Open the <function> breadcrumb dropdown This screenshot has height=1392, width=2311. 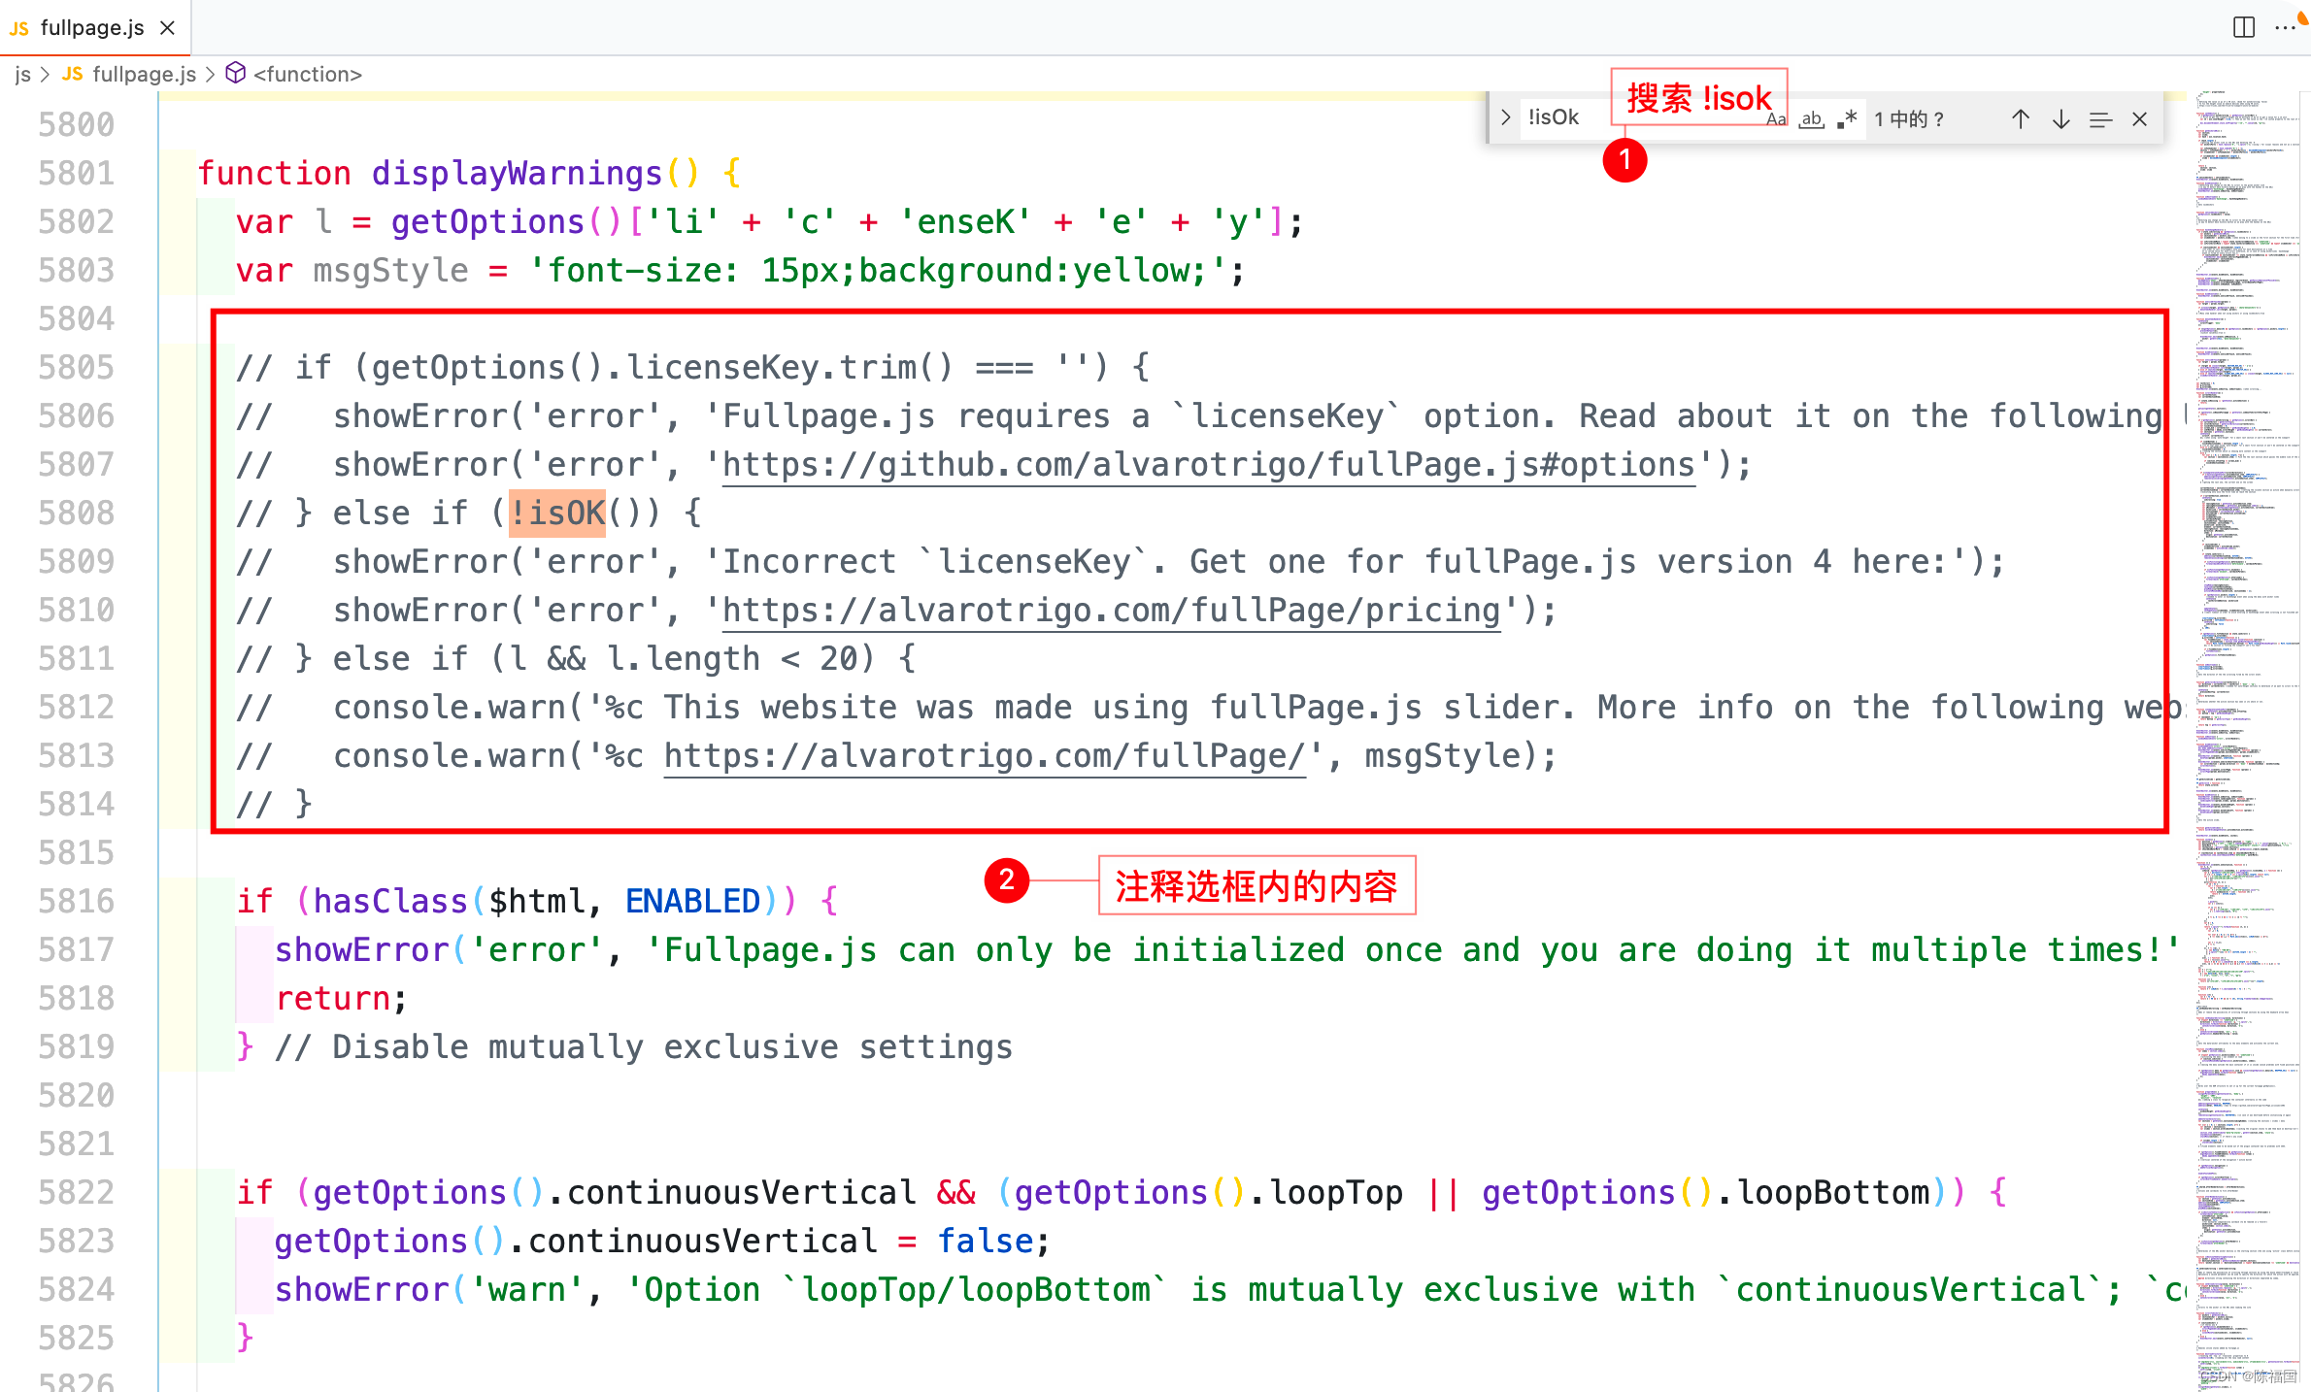pyautogui.click(x=308, y=74)
